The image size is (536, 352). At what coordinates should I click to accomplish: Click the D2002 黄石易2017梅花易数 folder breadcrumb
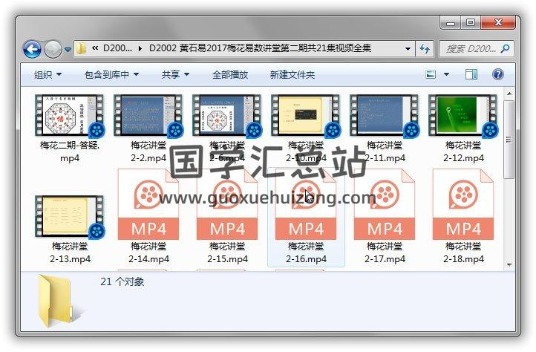point(260,48)
